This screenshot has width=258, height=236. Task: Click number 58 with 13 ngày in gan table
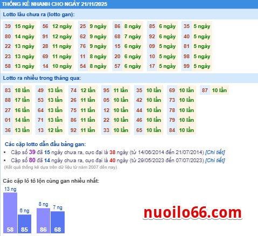tap(8, 66)
